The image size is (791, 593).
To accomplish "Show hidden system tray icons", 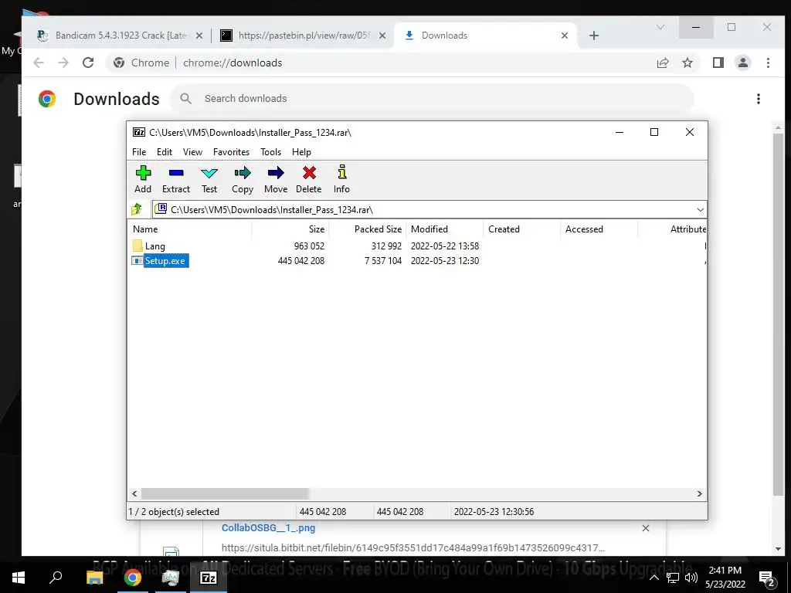I will coord(654,578).
